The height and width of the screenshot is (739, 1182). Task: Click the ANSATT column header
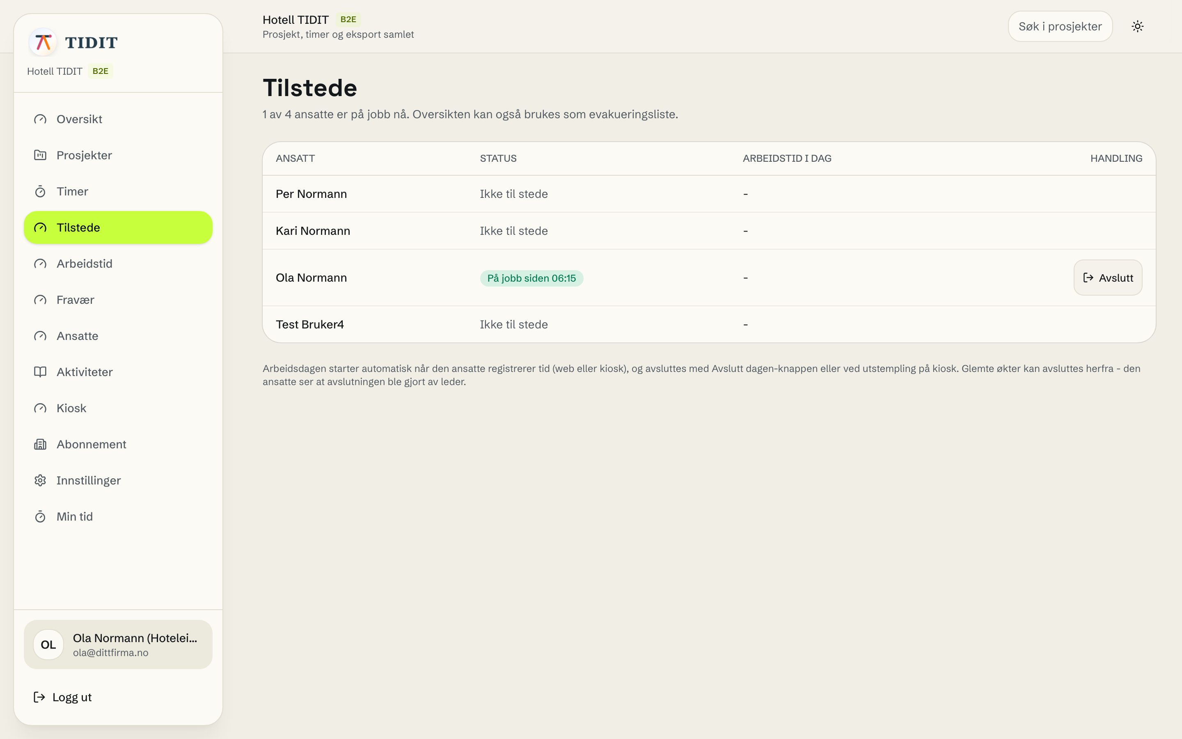[x=295, y=158]
